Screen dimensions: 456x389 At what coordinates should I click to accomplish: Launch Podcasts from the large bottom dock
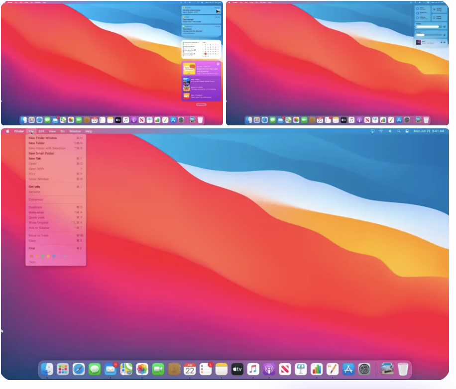pos(269,369)
